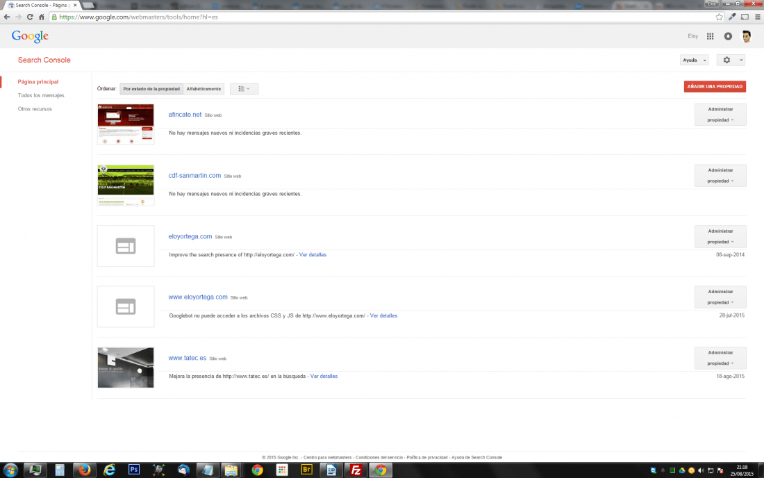Open the list view options dropdown
The width and height of the screenshot is (764, 478).
pyautogui.click(x=244, y=89)
